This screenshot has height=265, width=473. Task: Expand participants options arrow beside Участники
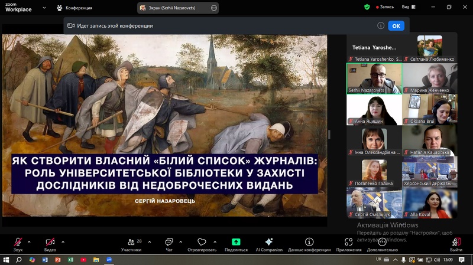[150, 242]
